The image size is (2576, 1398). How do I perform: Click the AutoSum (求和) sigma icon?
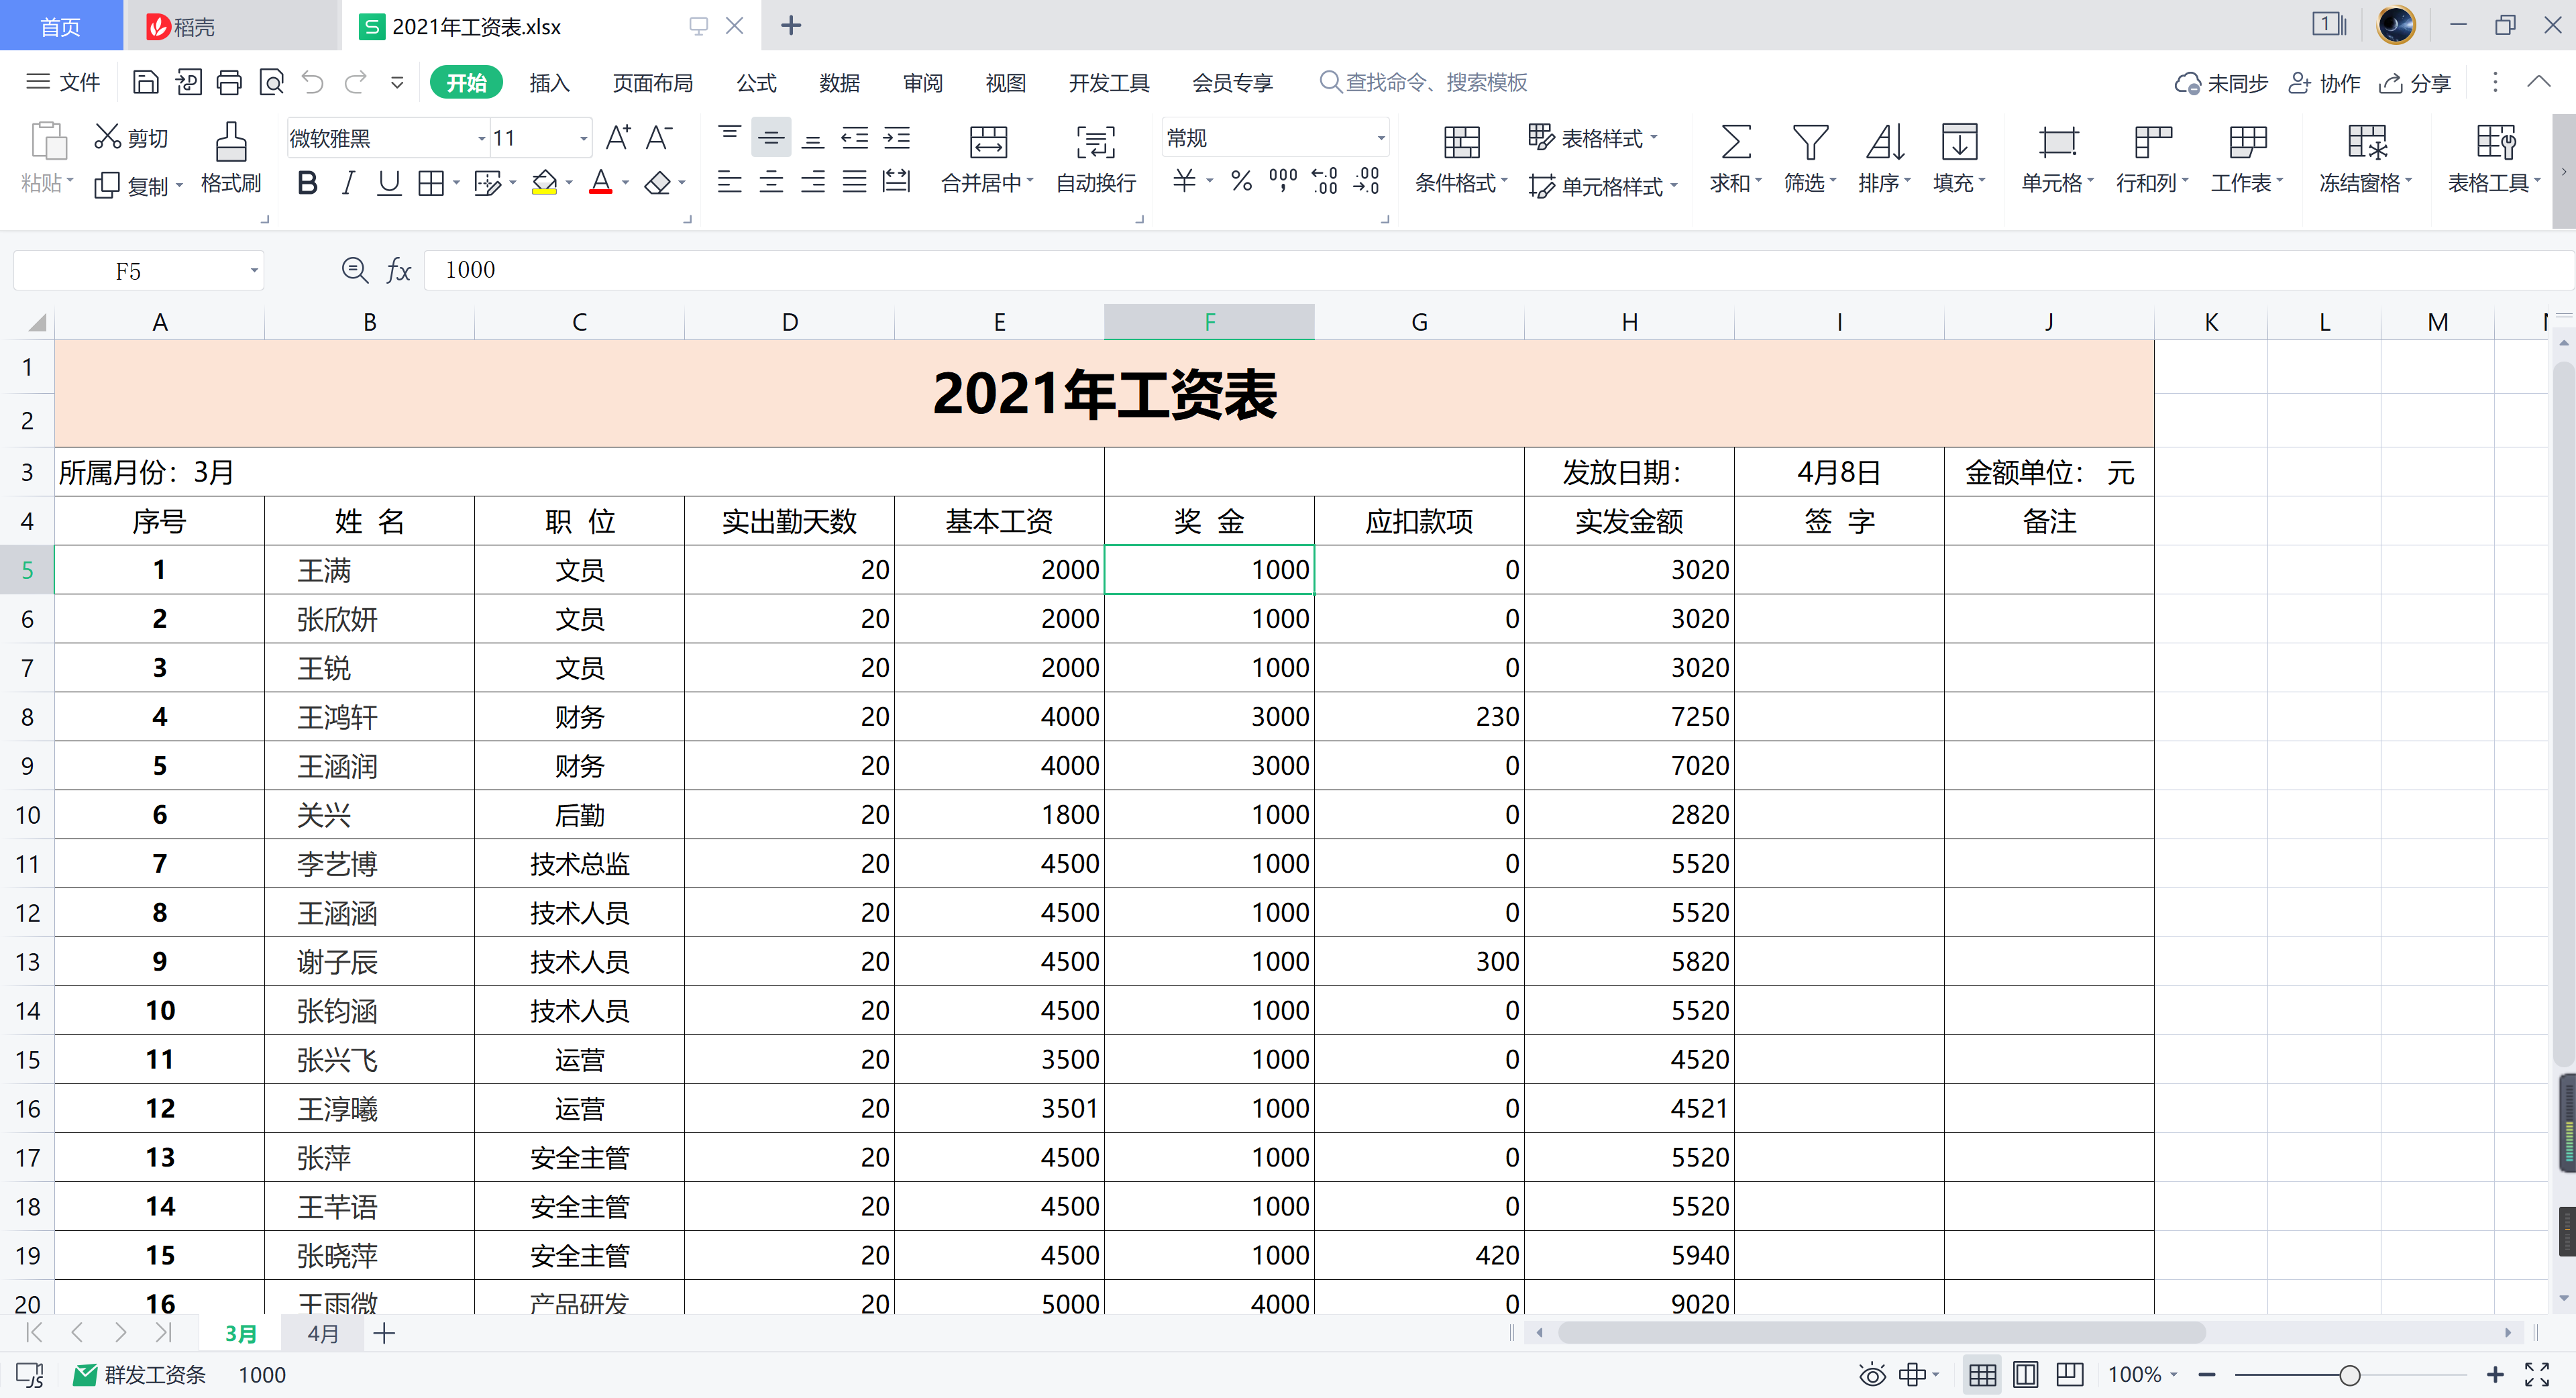[1735, 142]
